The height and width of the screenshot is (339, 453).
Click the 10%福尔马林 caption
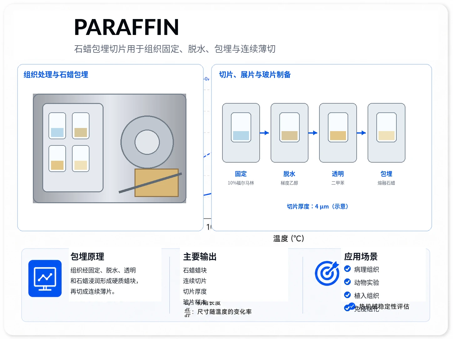point(241,183)
